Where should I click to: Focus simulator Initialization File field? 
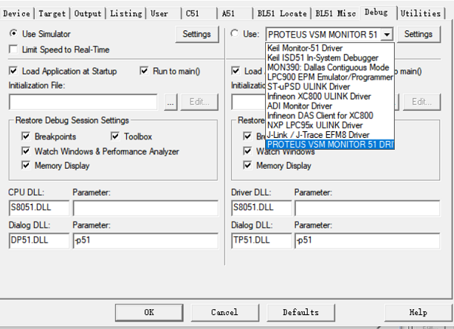(x=83, y=102)
